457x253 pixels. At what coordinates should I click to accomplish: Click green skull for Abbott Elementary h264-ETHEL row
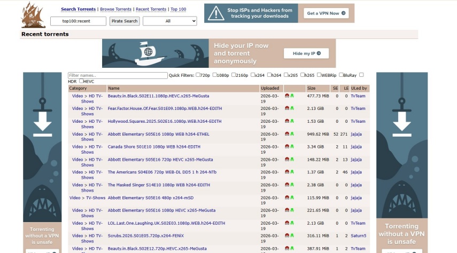[x=292, y=134]
